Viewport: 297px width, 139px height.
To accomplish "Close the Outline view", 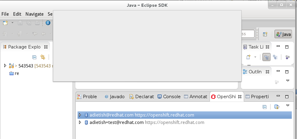I will (267, 72).
